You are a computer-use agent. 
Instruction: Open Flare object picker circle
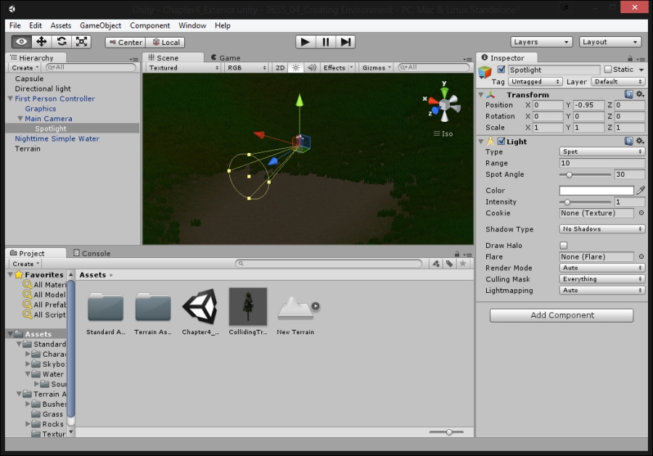(641, 257)
